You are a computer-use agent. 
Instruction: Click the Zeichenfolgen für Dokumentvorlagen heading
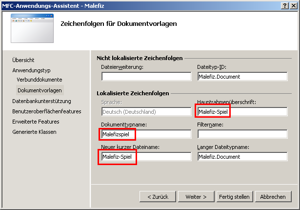coord(119,24)
